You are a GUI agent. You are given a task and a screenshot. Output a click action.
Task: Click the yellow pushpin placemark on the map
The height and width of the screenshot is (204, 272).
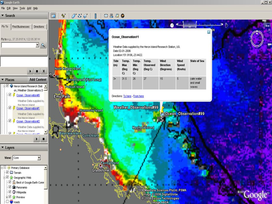(162, 110)
